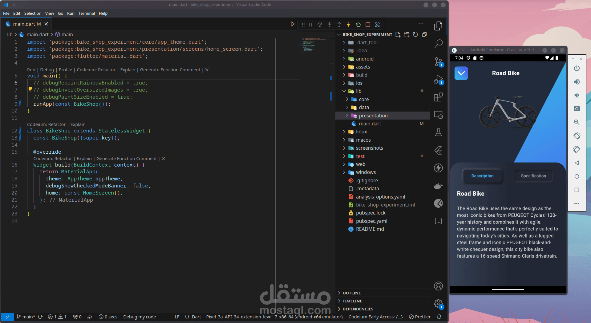Click the main* git branch indicator
Screen dimensions: 591x323
(26, 317)
